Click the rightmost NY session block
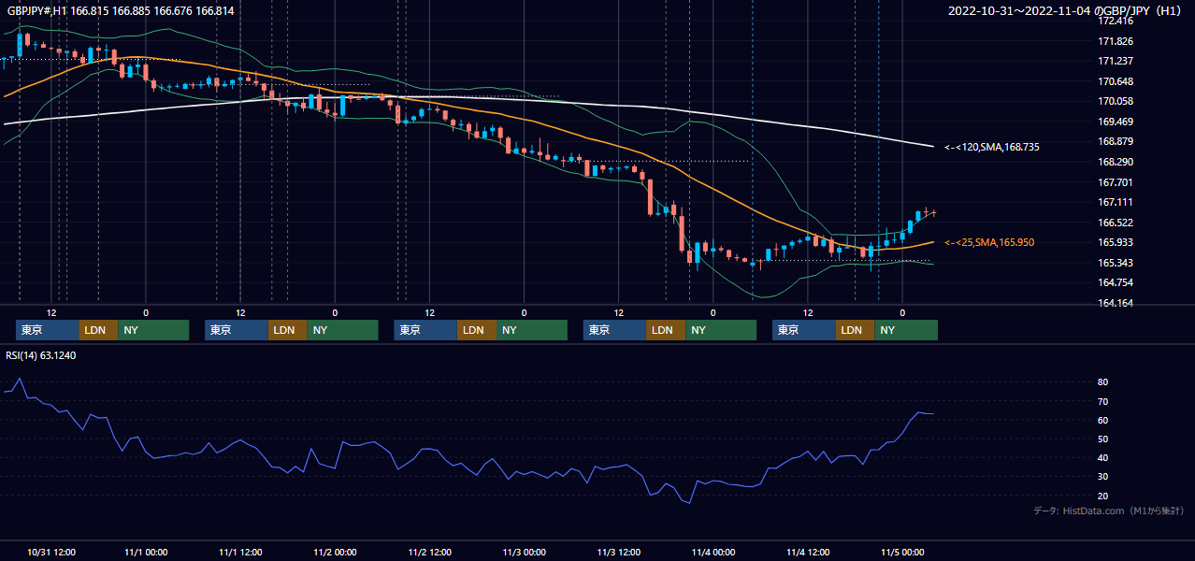The image size is (1195, 561). click(906, 330)
